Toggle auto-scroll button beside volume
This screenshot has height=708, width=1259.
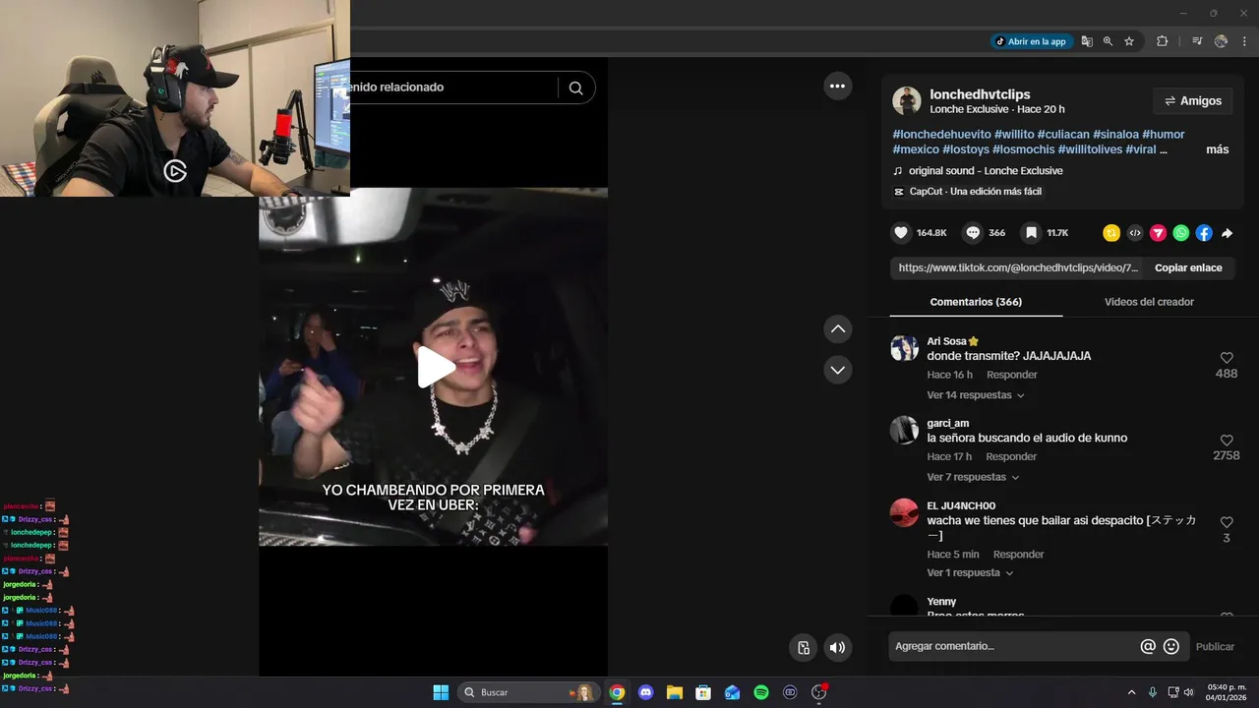pyautogui.click(x=804, y=647)
